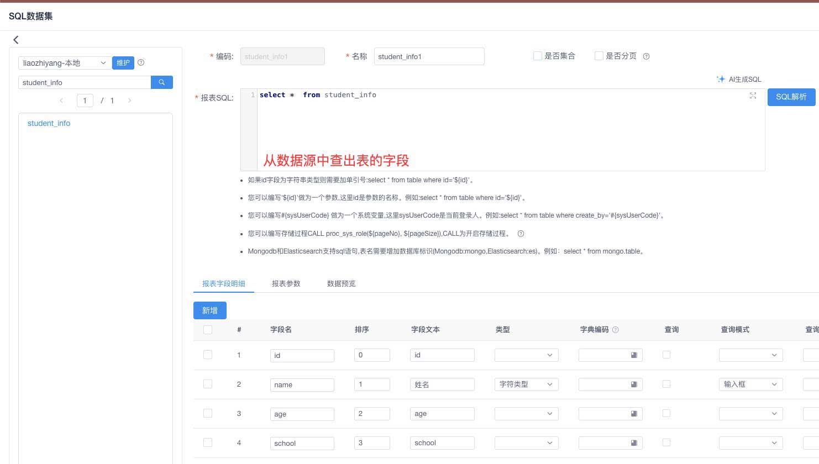Viewport: 819px width, 464px height.
Task: Go to next page of table list
Action: [x=130, y=101]
